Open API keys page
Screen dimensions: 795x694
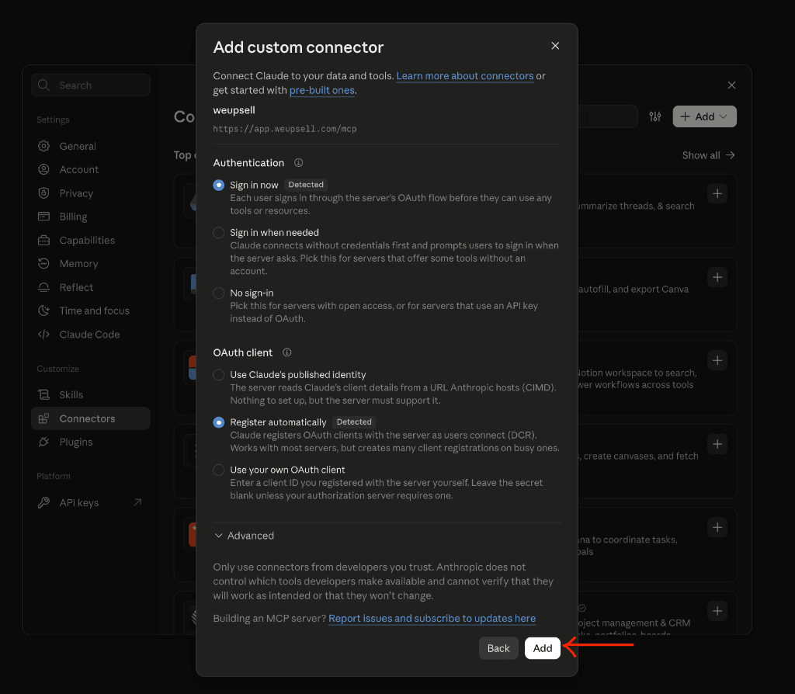(79, 503)
